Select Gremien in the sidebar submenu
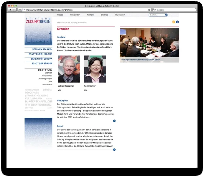 click(x=49, y=73)
